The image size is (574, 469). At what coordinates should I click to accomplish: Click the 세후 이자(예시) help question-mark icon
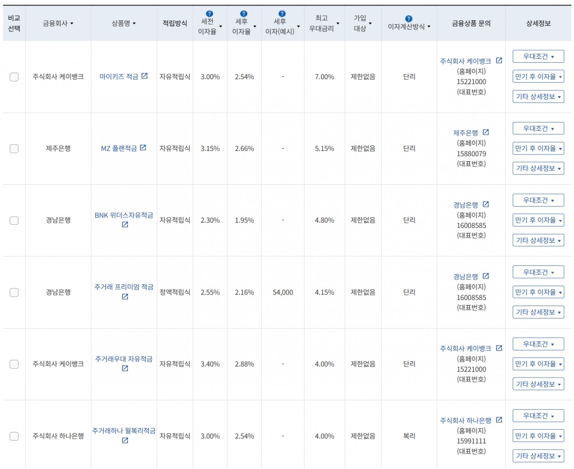point(282,14)
